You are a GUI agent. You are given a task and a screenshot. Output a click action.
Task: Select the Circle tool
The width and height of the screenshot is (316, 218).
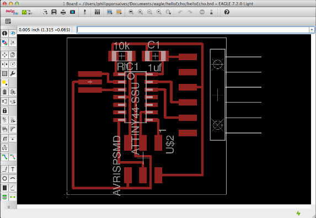(x=4, y=178)
